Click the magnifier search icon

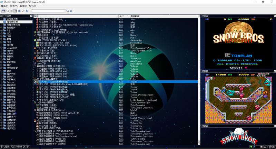68,11
